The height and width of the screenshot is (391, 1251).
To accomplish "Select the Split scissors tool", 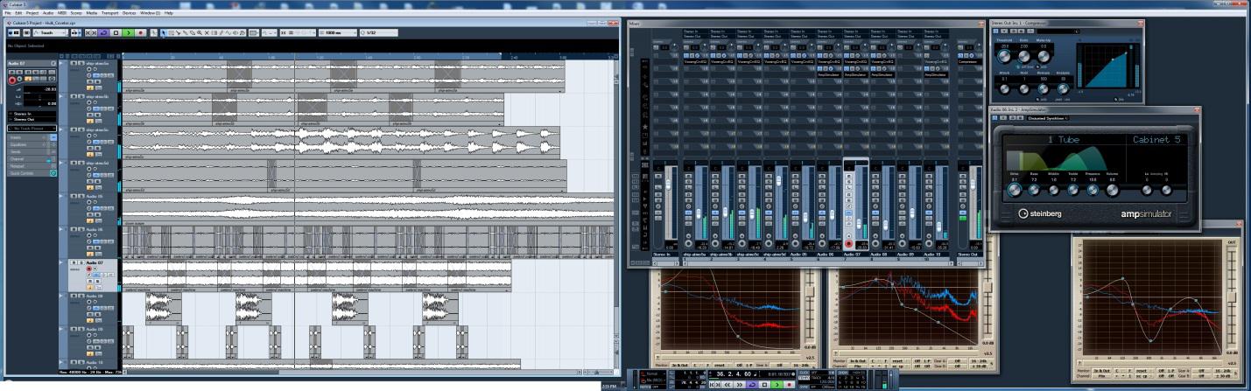I will coord(179,32).
